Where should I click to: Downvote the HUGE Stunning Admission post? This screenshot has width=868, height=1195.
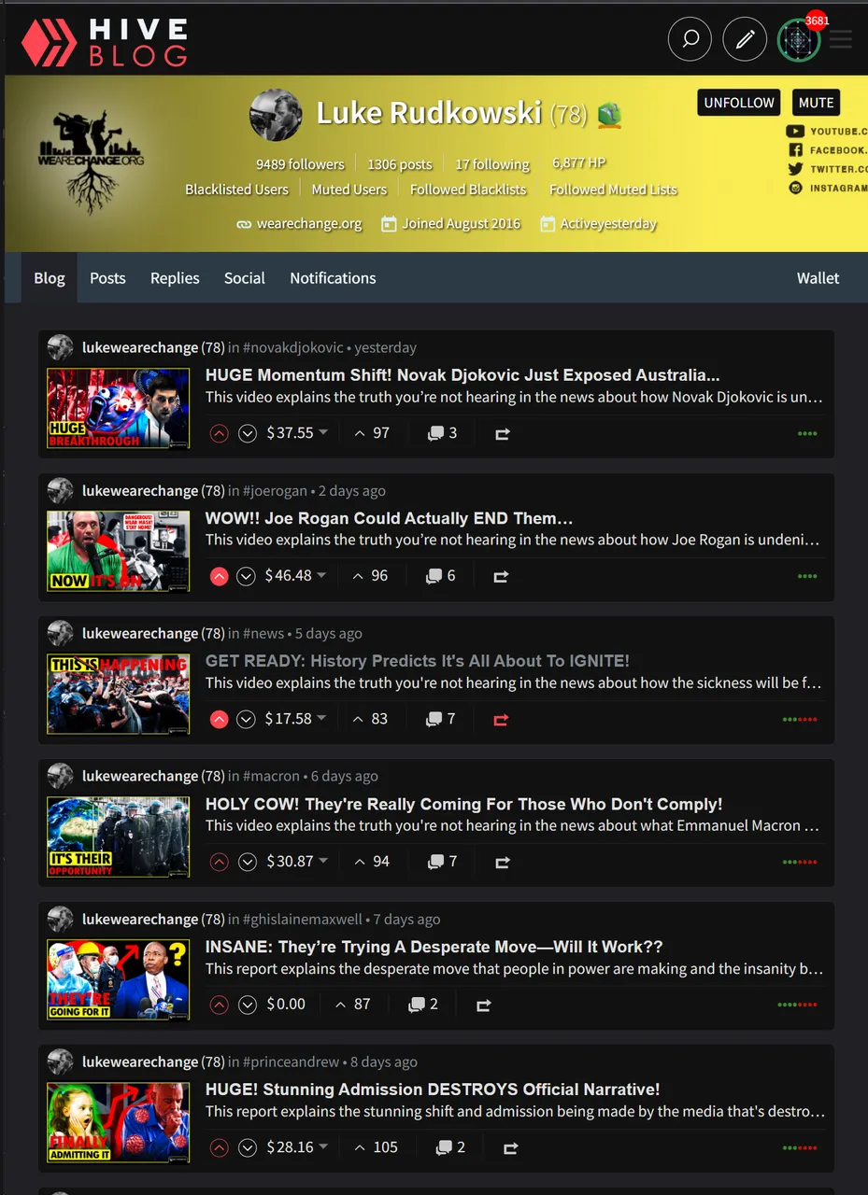pyautogui.click(x=247, y=1147)
